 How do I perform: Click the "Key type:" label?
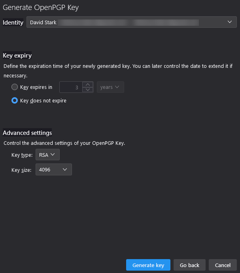[x=22, y=155]
